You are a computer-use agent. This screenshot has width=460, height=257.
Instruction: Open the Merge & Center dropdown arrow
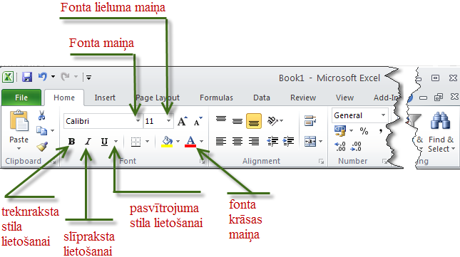coord(321,142)
